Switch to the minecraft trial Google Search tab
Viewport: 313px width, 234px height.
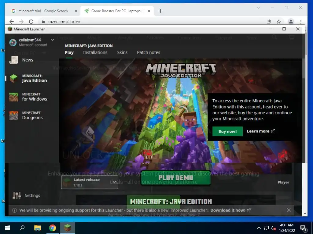(x=43, y=11)
